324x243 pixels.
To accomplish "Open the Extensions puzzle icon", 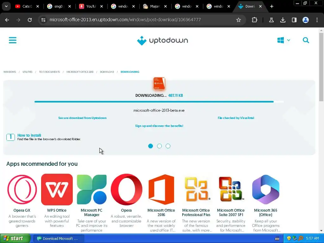I will point(255,20).
